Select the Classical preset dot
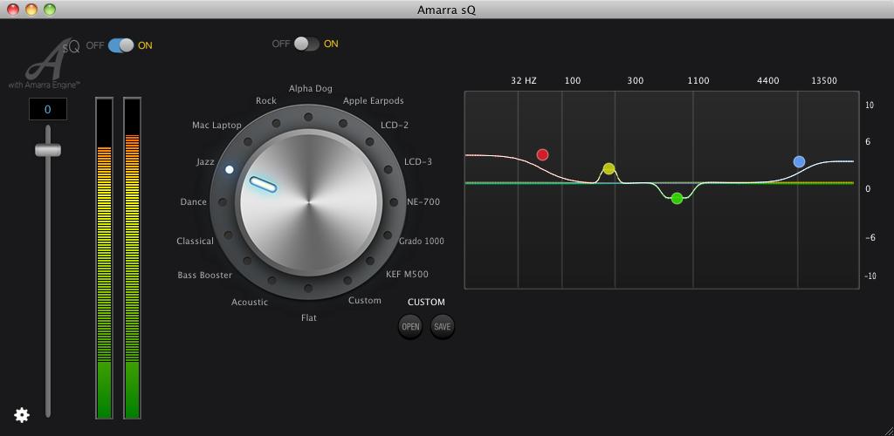This screenshot has width=894, height=436. tap(228, 235)
